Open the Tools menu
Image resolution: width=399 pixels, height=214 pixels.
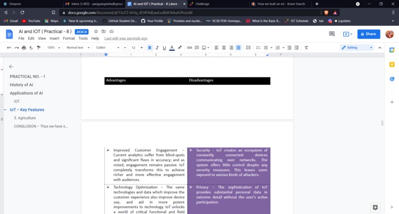coord(83,39)
